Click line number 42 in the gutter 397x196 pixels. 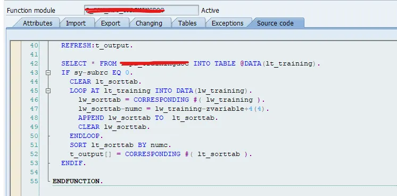click(x=34, y=63)
